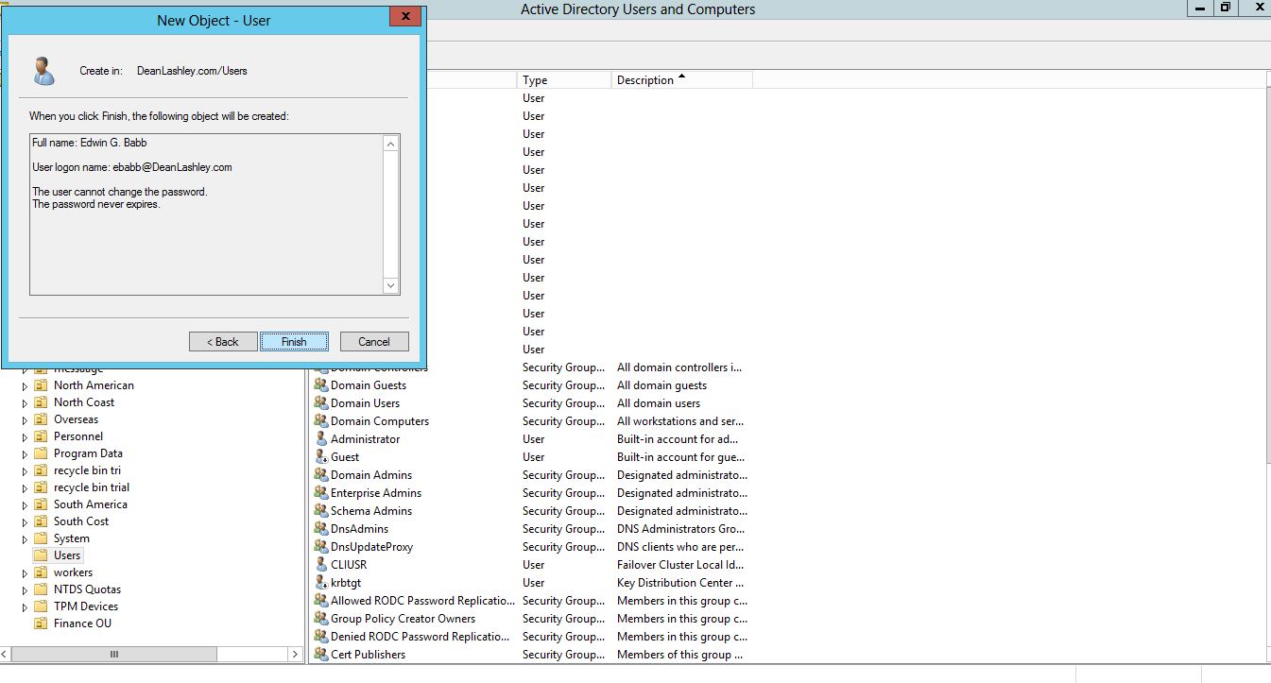
Task: Select the South America tree item
Action: pos(90,504)
